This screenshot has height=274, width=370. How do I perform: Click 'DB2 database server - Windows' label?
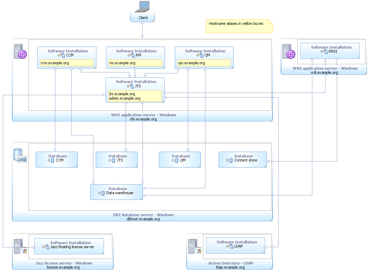coord(144,215)
